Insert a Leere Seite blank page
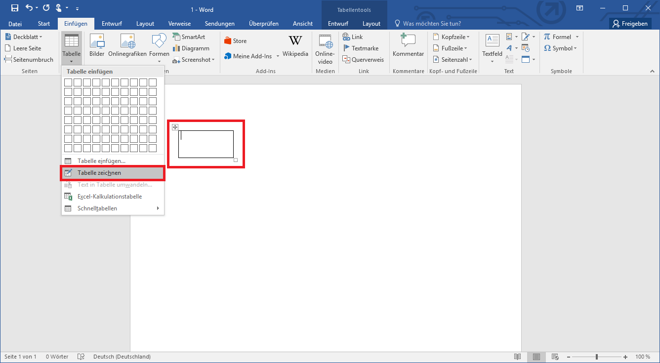The image size is (660, 363). pyautogui.click(x=23, y=48)
